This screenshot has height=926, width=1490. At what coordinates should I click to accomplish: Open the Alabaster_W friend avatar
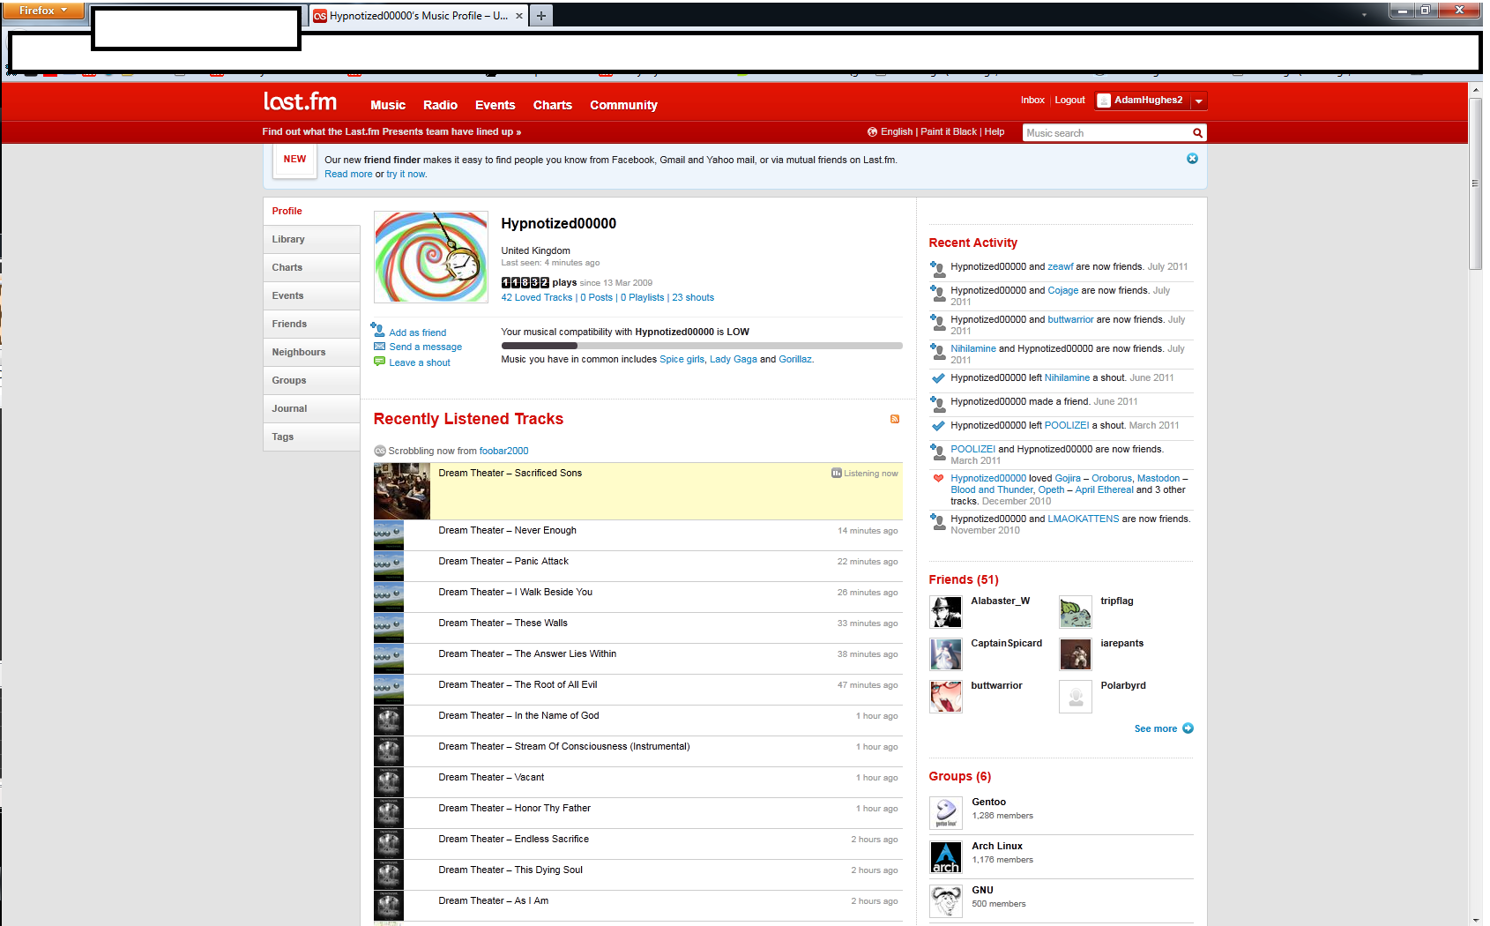point(945,611)
